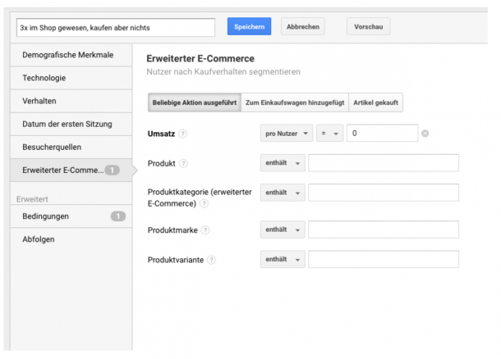
Task: Open 'Datum der ersten Sitzung' section
Action: pos(71,124)
